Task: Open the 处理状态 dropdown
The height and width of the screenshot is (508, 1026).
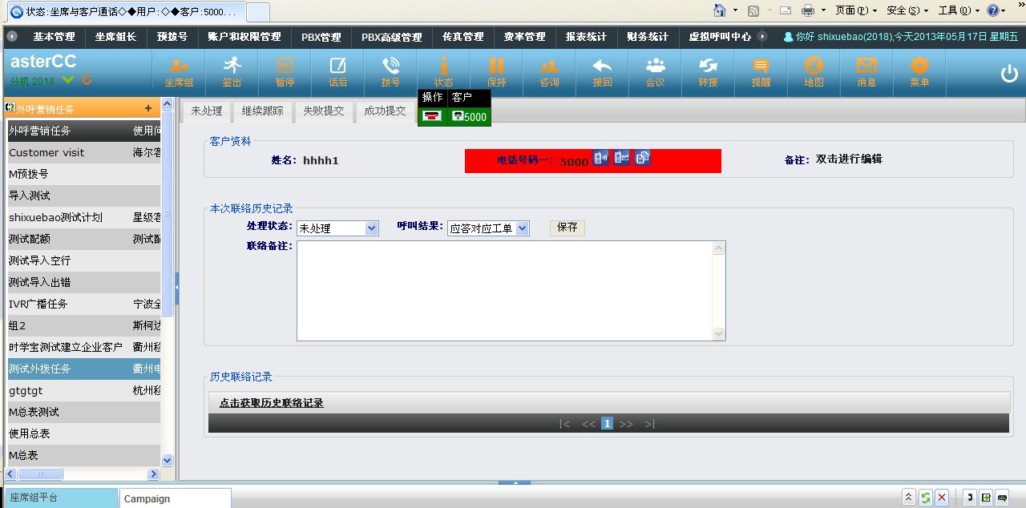Action: click(337, 228)
